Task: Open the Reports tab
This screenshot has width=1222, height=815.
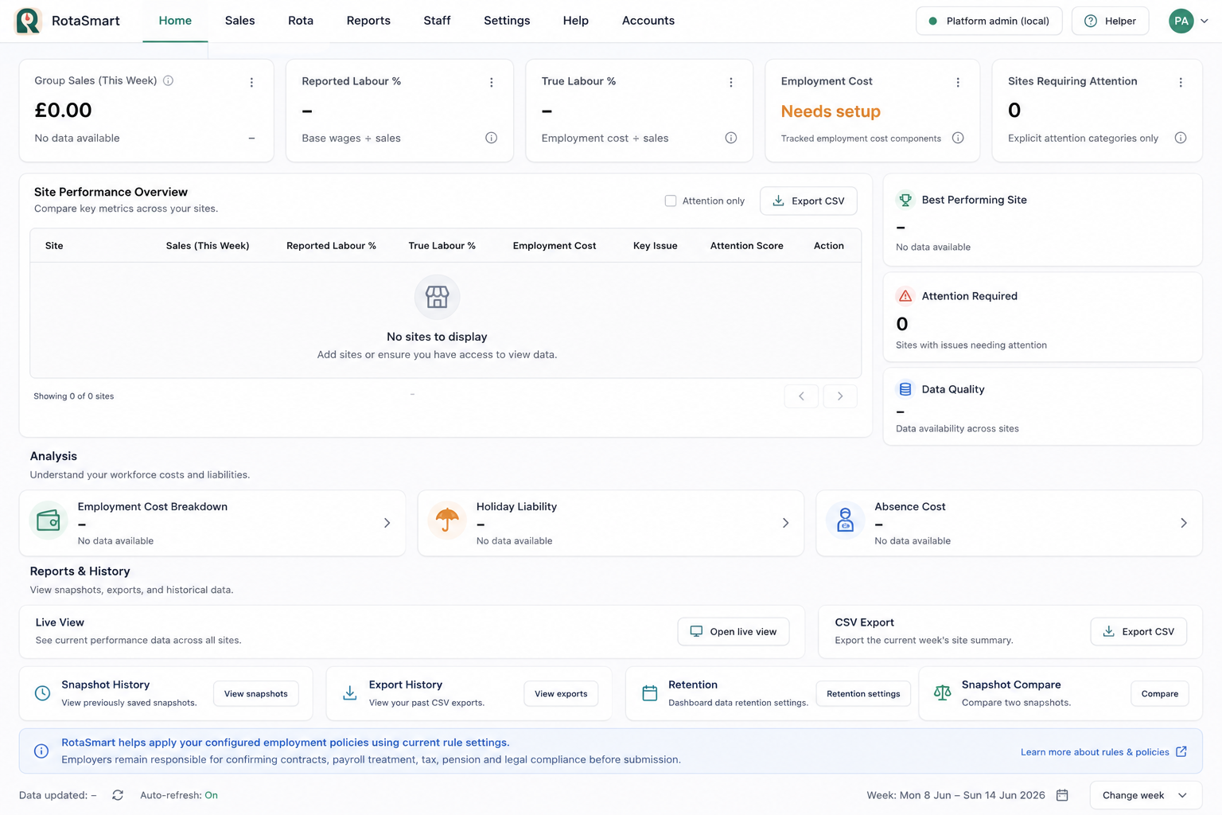Action: pyautogui.click(x=368, y=21)
